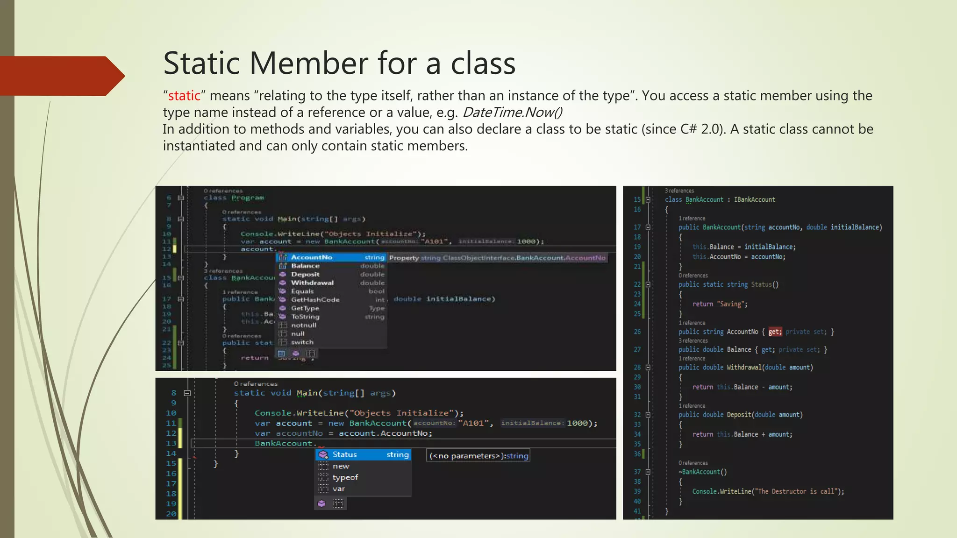Toggle snippets filter in BankAccount. completion footer
Image resolution: width=957 pixels, height=538 pixels.
coord(338,503)
